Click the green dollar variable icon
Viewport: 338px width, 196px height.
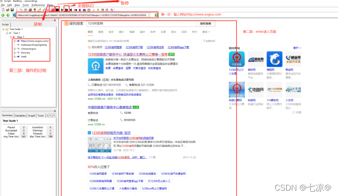98,10
